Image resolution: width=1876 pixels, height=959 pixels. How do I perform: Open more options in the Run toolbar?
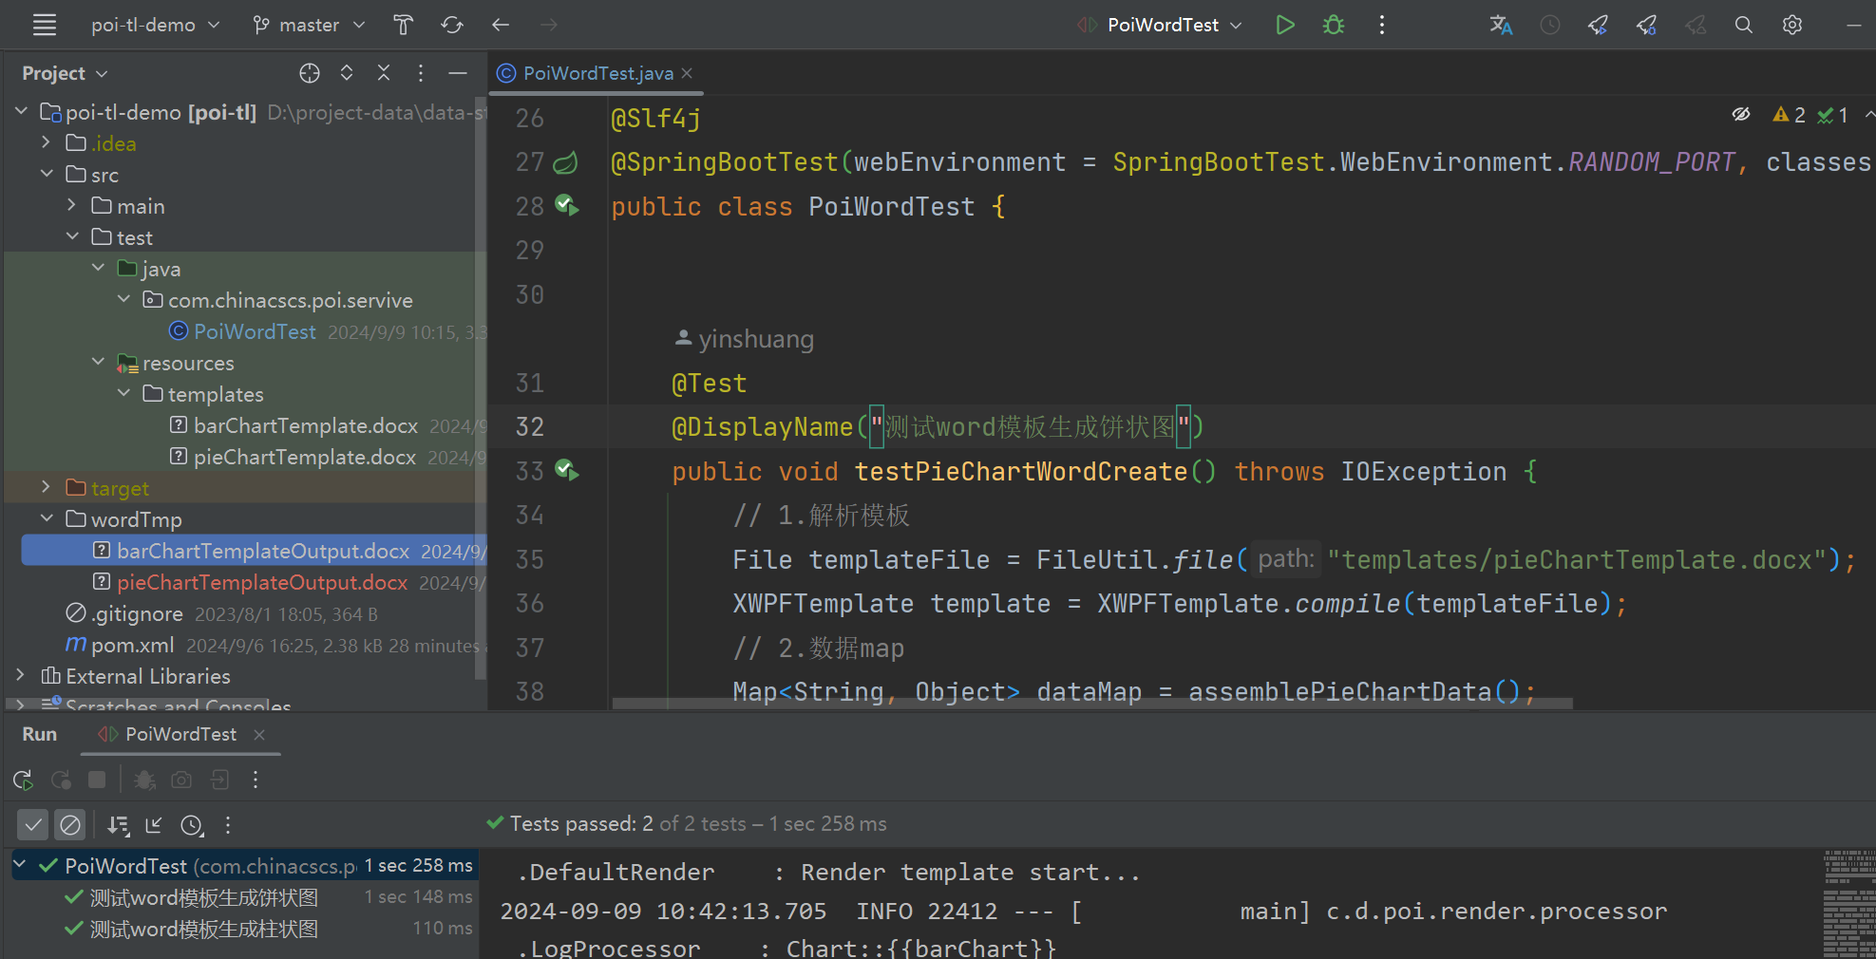256,780
